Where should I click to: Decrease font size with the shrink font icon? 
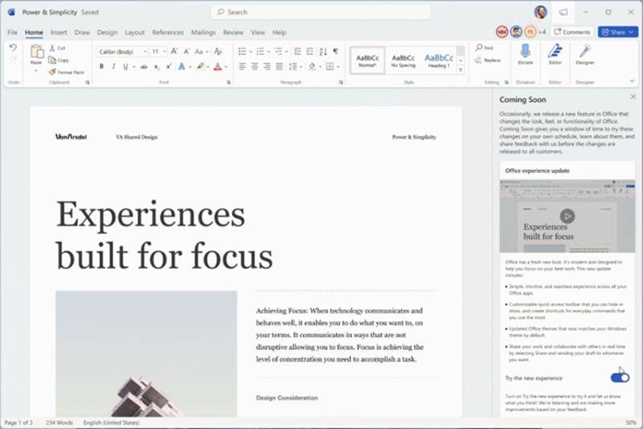coord(186,51)
